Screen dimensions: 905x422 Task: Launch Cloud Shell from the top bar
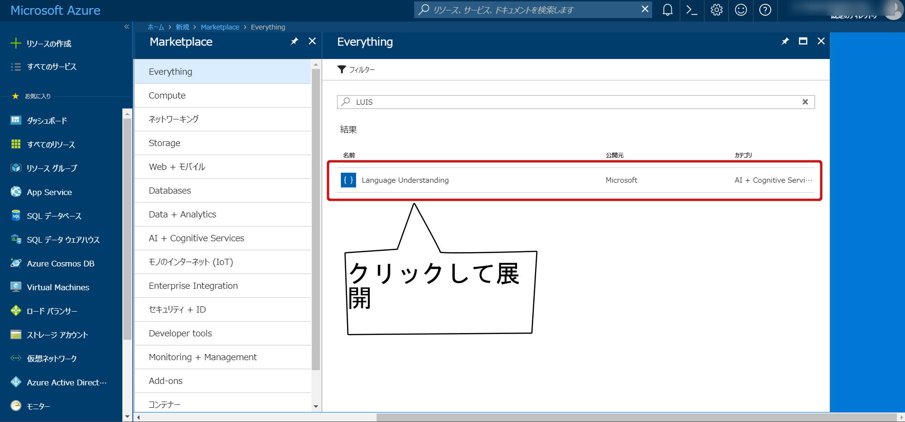[692, 10]
